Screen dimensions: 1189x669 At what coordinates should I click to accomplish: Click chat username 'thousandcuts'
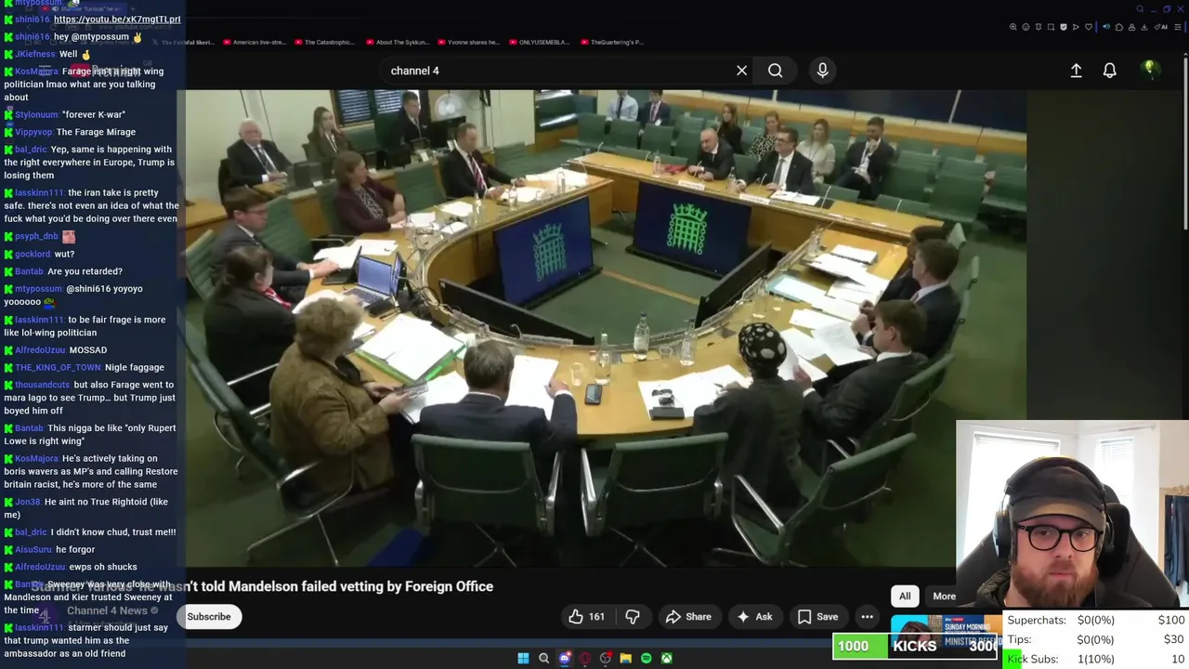[x=42, y=385]
